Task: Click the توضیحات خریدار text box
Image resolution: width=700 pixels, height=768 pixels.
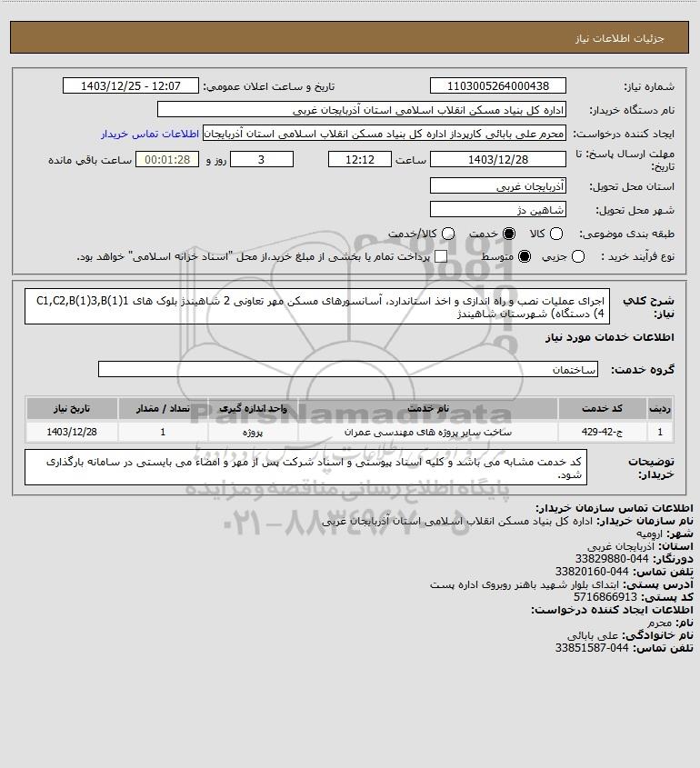Action: (x=305, y=468)
